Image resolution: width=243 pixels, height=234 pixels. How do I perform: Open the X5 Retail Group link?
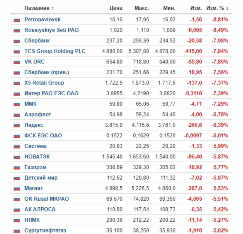coord(44,83)
